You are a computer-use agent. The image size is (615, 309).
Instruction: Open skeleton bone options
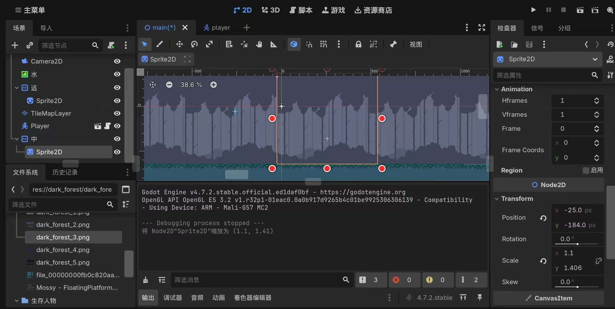coord(393,44)
